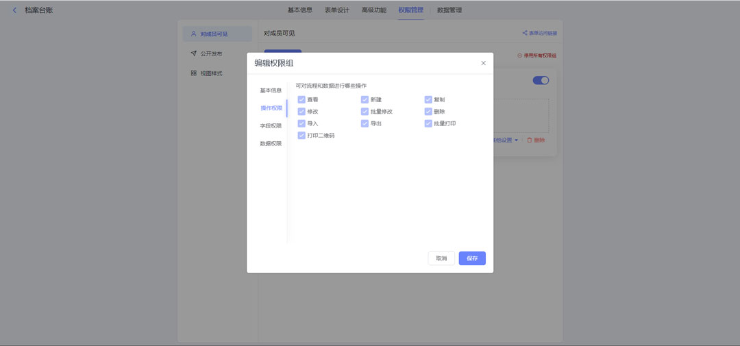This screenshot has height=346, width=740.
Task: Toggle the permission group enable switch
Action: (541, 80)
